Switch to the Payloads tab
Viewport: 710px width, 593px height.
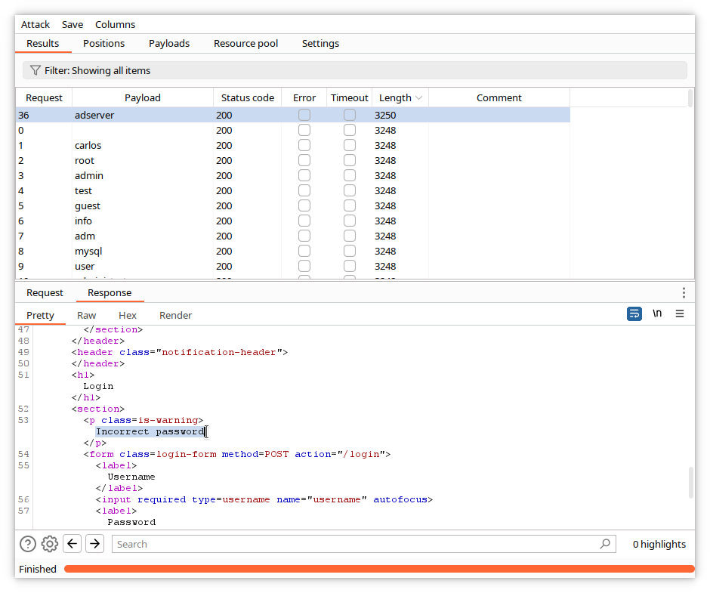point(169,44)
